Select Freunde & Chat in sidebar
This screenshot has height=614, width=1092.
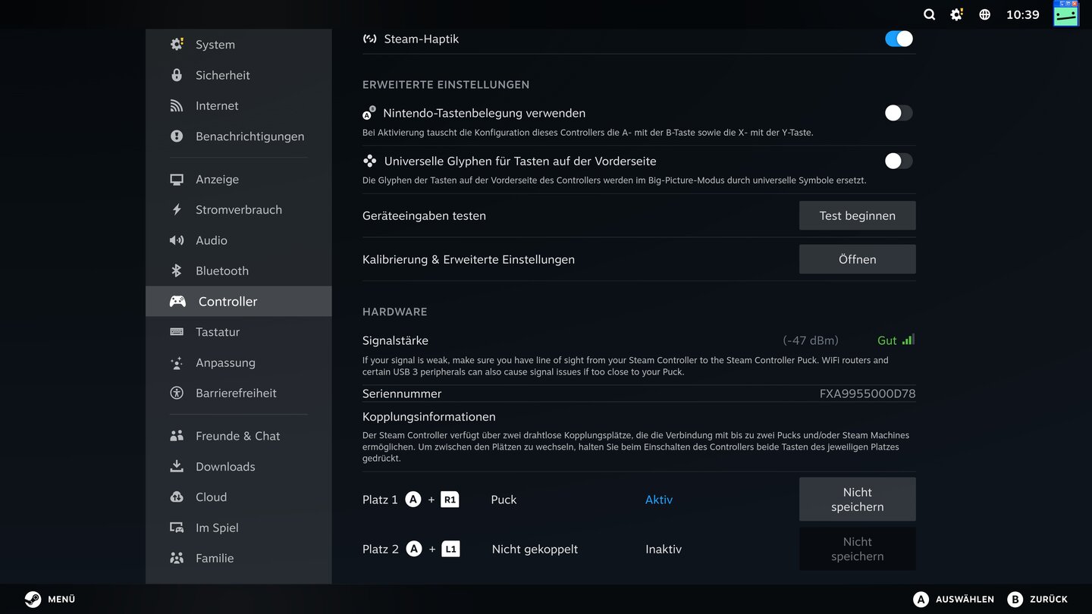[x=237, y=436]
